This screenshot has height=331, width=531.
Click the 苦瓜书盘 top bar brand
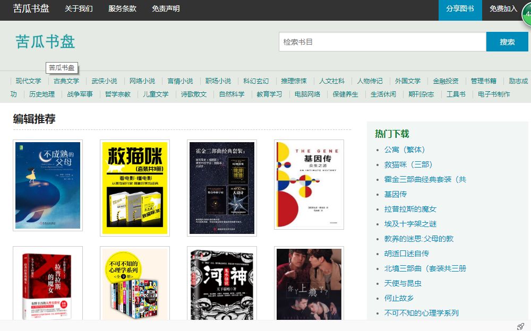pyautogui.click(x=31, y=8)
